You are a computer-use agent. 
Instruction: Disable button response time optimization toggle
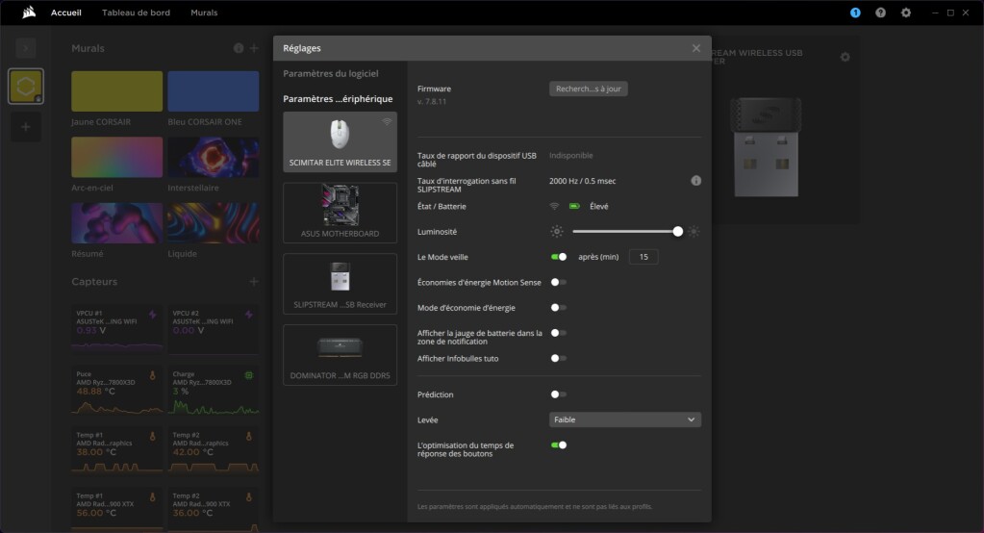pos(559,445)
